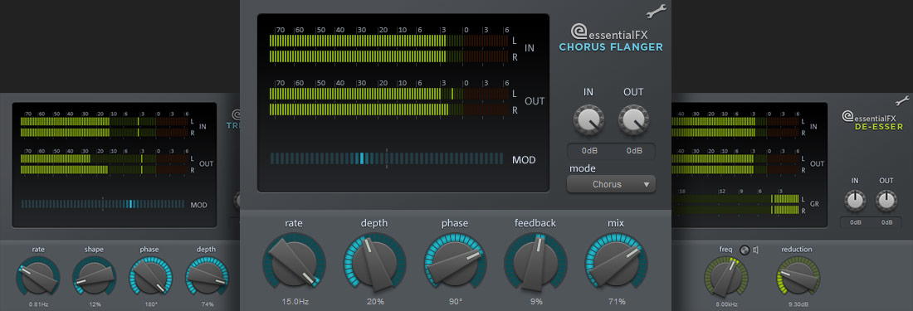Click the 20% depth value
Screen dimensions: 913x311
[x=374, y=301]
